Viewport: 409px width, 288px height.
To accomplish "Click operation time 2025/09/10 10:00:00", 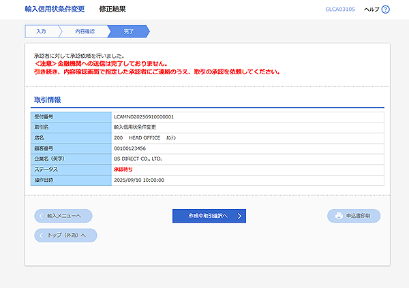I will coord(139,180).
